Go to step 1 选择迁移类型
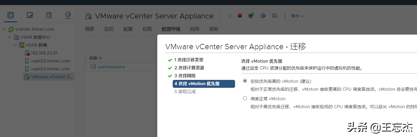The image size is (417, 137). pyautogui.click(x=189, y=60)
